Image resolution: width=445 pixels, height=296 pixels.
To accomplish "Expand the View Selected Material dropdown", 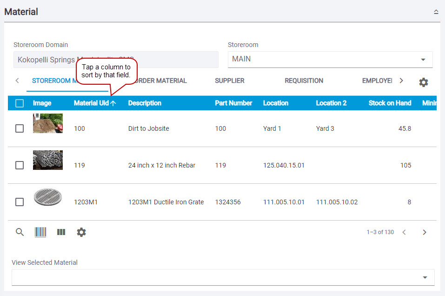I will [223, 277].
